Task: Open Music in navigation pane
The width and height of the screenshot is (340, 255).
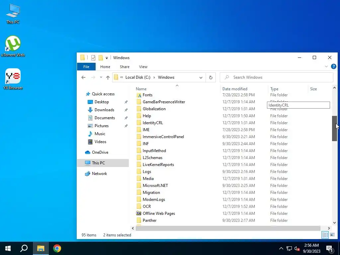Action: click(x=100, y=134)
